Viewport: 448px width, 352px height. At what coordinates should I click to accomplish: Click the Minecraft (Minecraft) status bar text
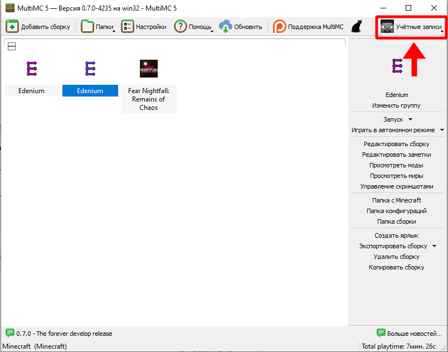[x=35, y=346]
